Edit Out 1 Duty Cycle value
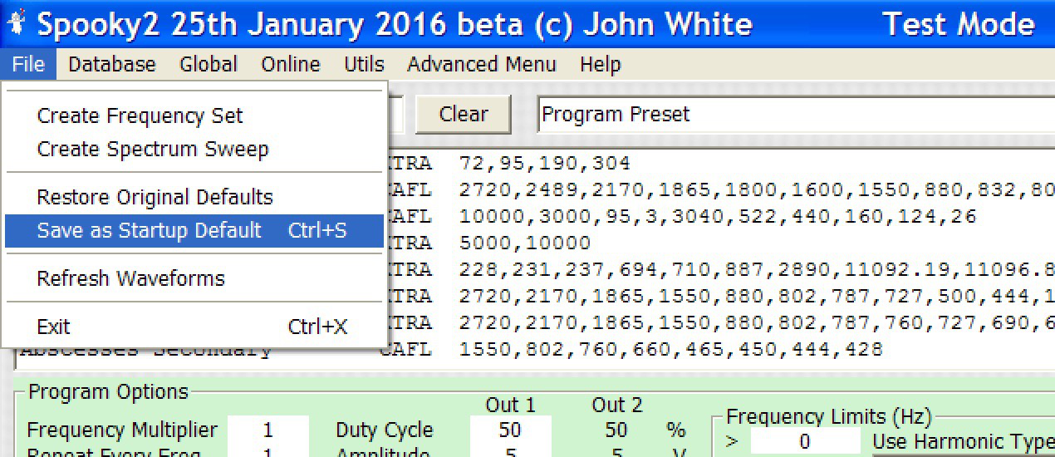This screenshot has height=457, width=1055. 510,430
